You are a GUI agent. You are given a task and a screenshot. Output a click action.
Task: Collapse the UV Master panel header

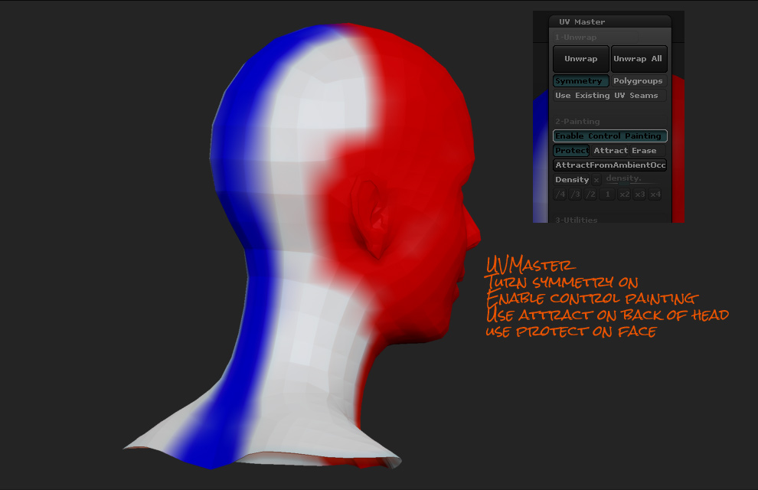click(610, 21)
